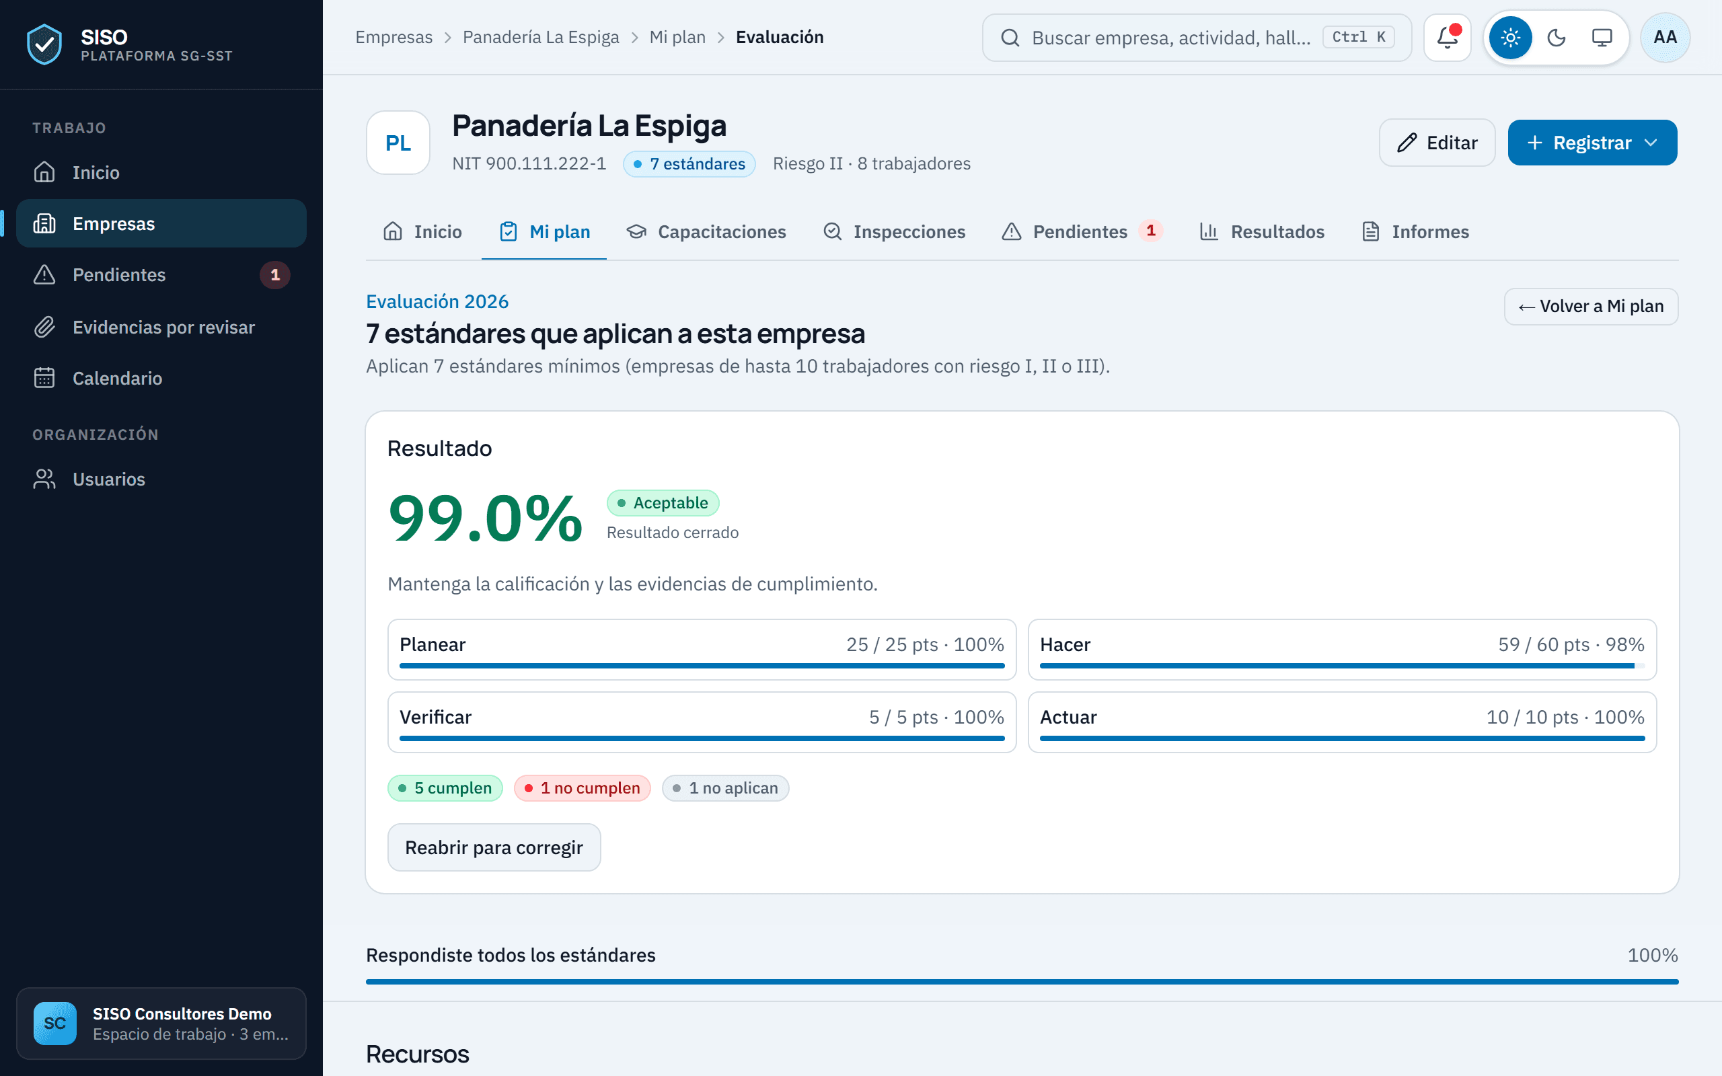This screenshot has height=1076, width=1722.
Task: Click the pencil icon on Editar
Action: (x=1406, y=143)
